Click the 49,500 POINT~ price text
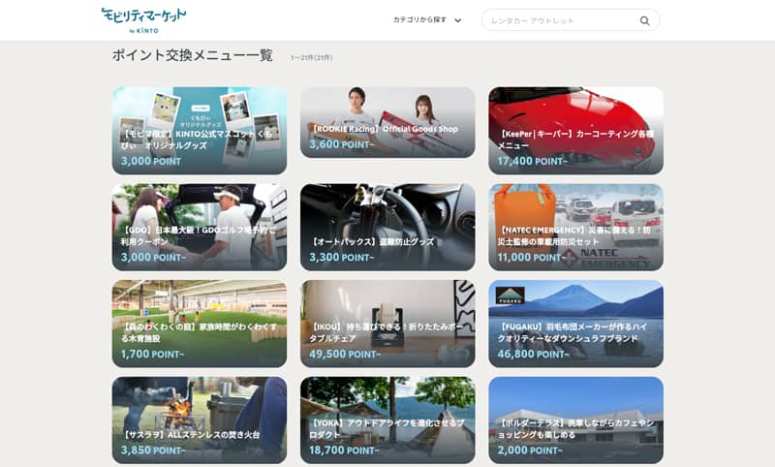The width and height of the screenshot is (775, 467). pos(345,355)
